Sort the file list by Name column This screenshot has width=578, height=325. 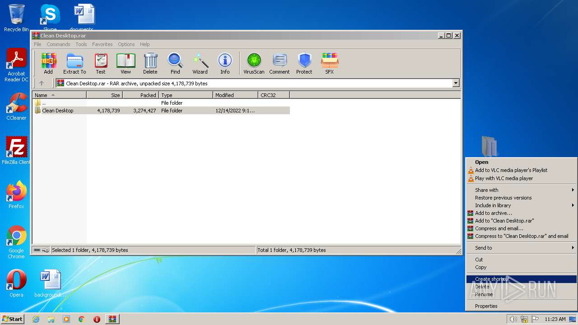tap(59, 95)
